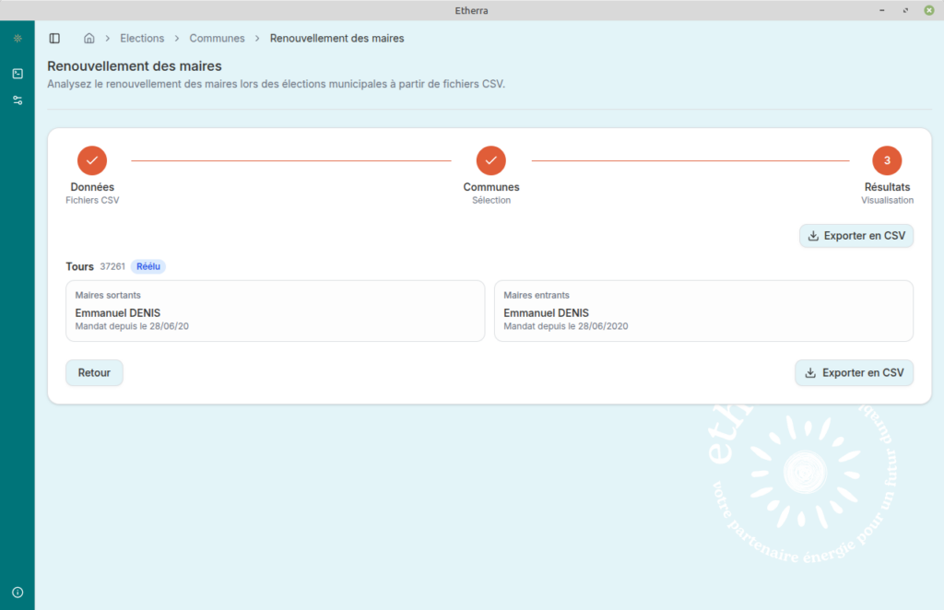Select the Maires entrants card

(x=703, y=311)
